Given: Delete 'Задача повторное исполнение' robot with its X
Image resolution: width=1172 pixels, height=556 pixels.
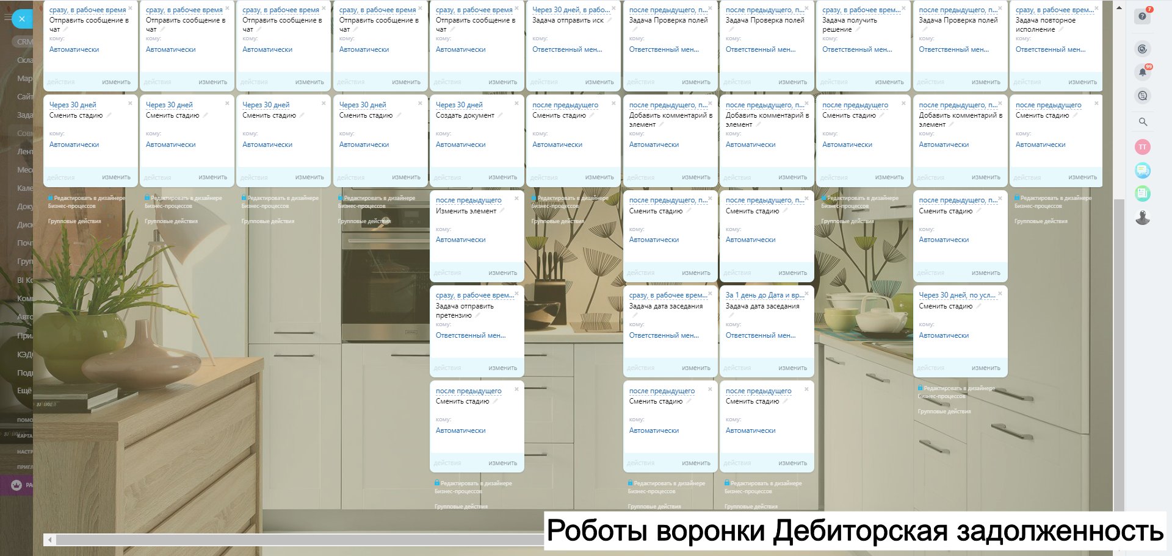Looking at the screenshot, I should click(x=1096, y=8).
